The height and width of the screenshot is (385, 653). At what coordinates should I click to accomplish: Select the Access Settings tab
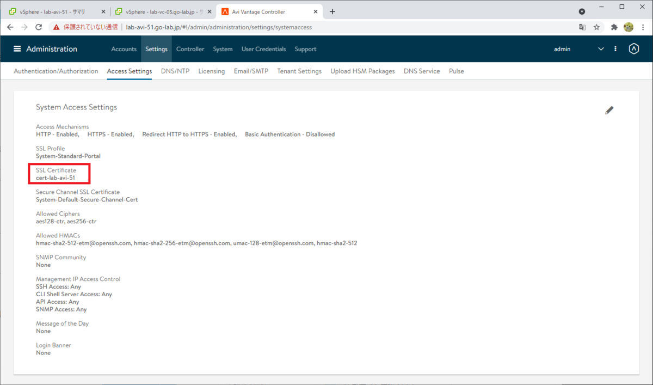[130, 71]
